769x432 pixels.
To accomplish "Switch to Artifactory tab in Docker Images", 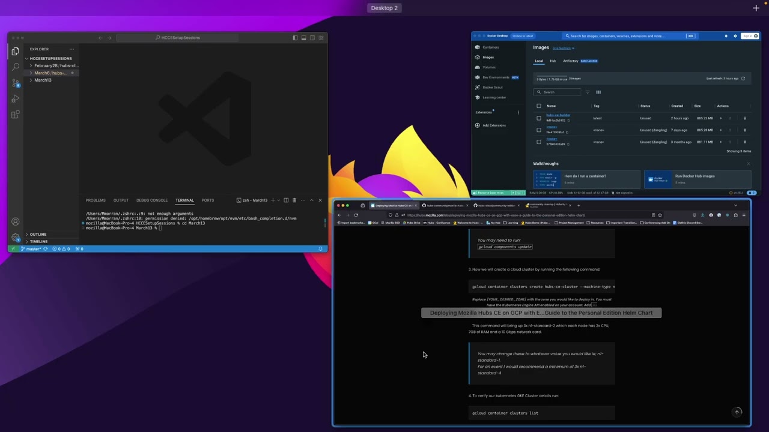I will point(571,61).
